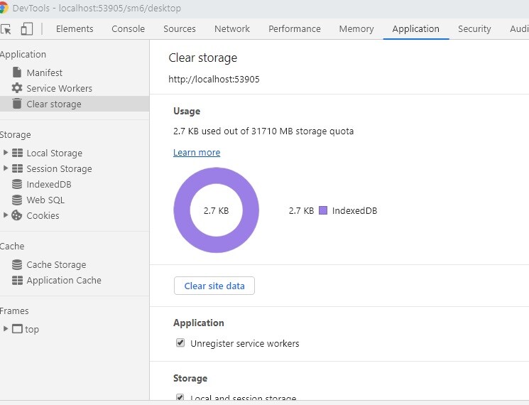Click the purple IndexedDB legend swatch

pos(322,211)
